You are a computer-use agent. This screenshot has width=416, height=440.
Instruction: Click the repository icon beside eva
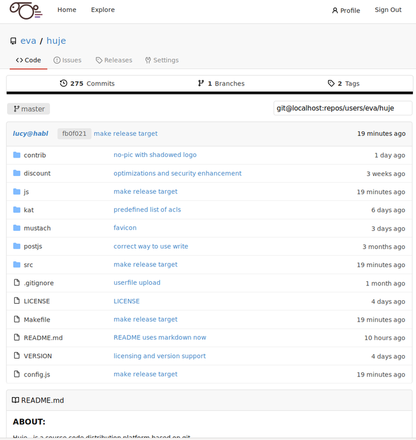pos(14,41)
